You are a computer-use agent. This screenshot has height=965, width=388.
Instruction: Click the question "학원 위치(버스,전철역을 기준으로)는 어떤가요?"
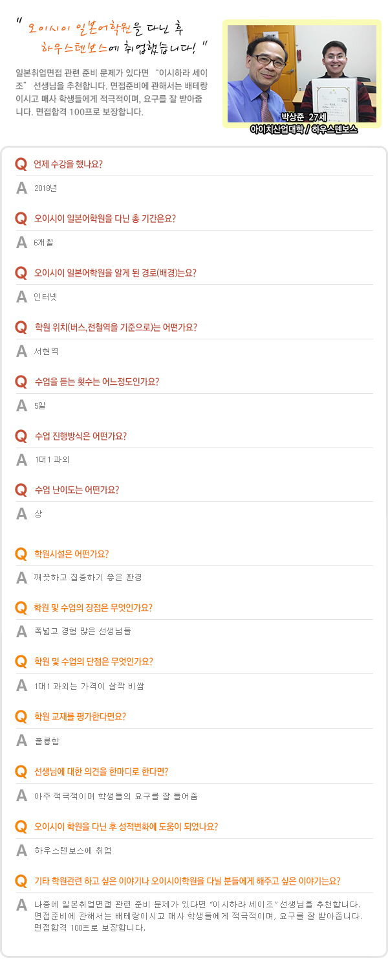coord(116,327)
